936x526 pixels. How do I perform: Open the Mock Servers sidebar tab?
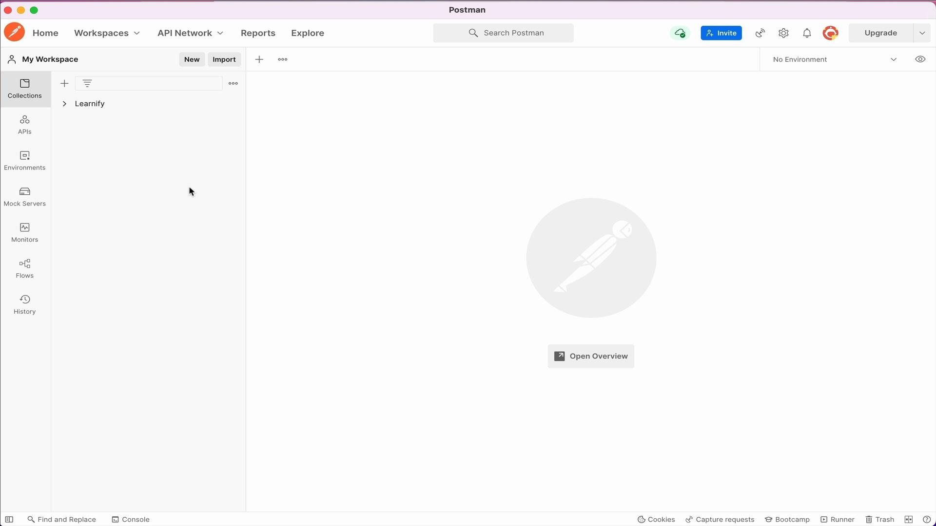[x=25, y=197]
